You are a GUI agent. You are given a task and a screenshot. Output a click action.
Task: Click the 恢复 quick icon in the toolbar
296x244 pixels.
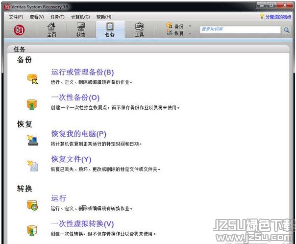tap(170, 32)
